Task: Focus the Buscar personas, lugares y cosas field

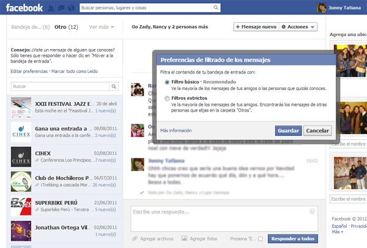Action: [146, 8]
